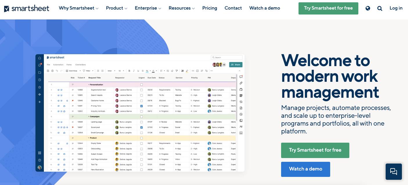Click the blue Watch a demo button

305,169
